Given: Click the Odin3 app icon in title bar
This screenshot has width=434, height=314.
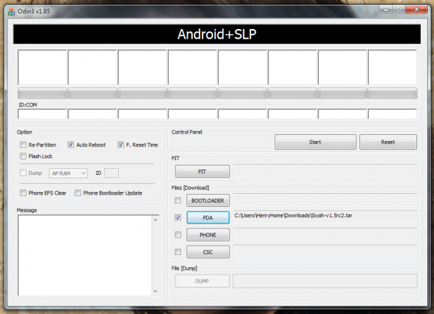Looking at the screenshot, I should (11, 12).
